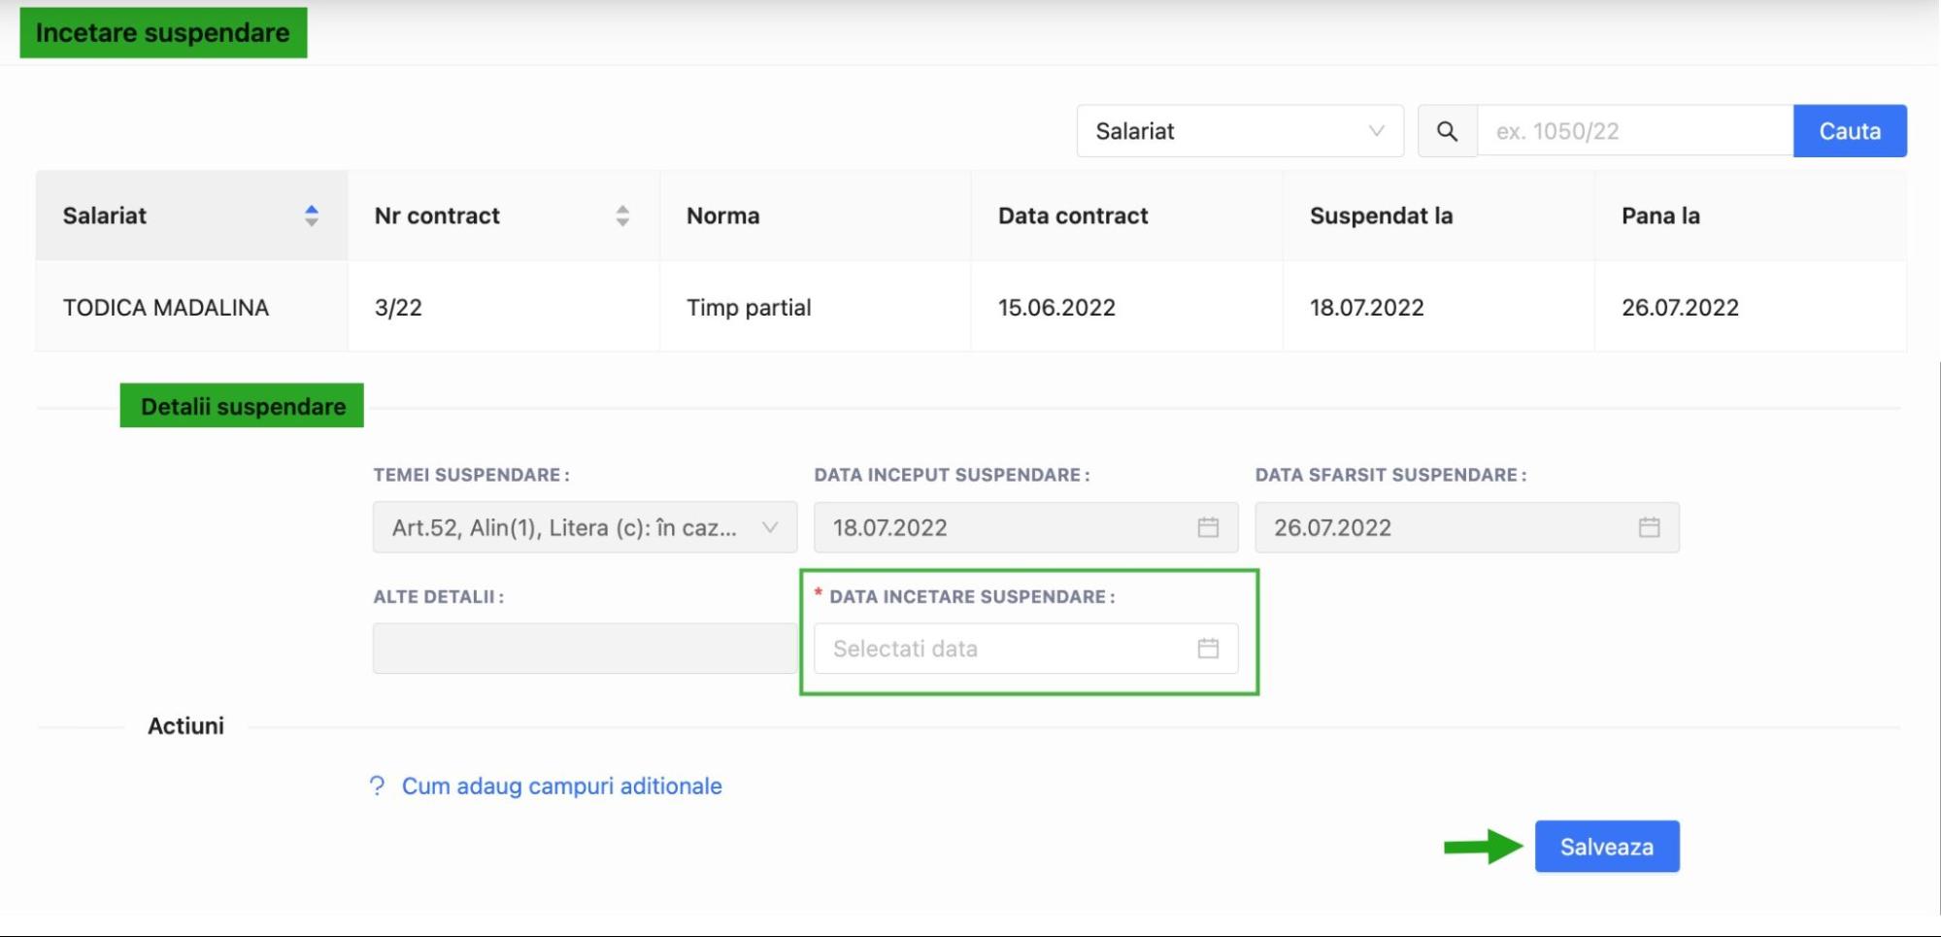Click the 26.07.2022 end date field
Image resolution: width=1941 pixels, height=937 pixels.
tap(1466, 527)
